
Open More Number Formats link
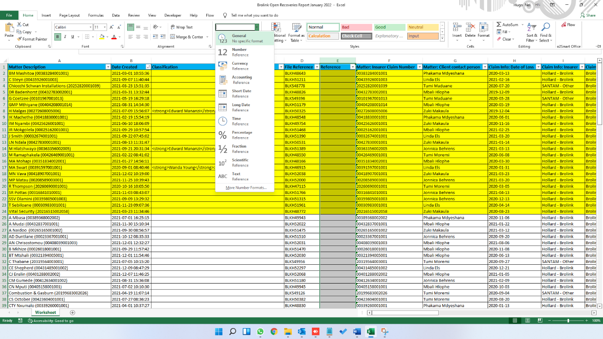246,188
